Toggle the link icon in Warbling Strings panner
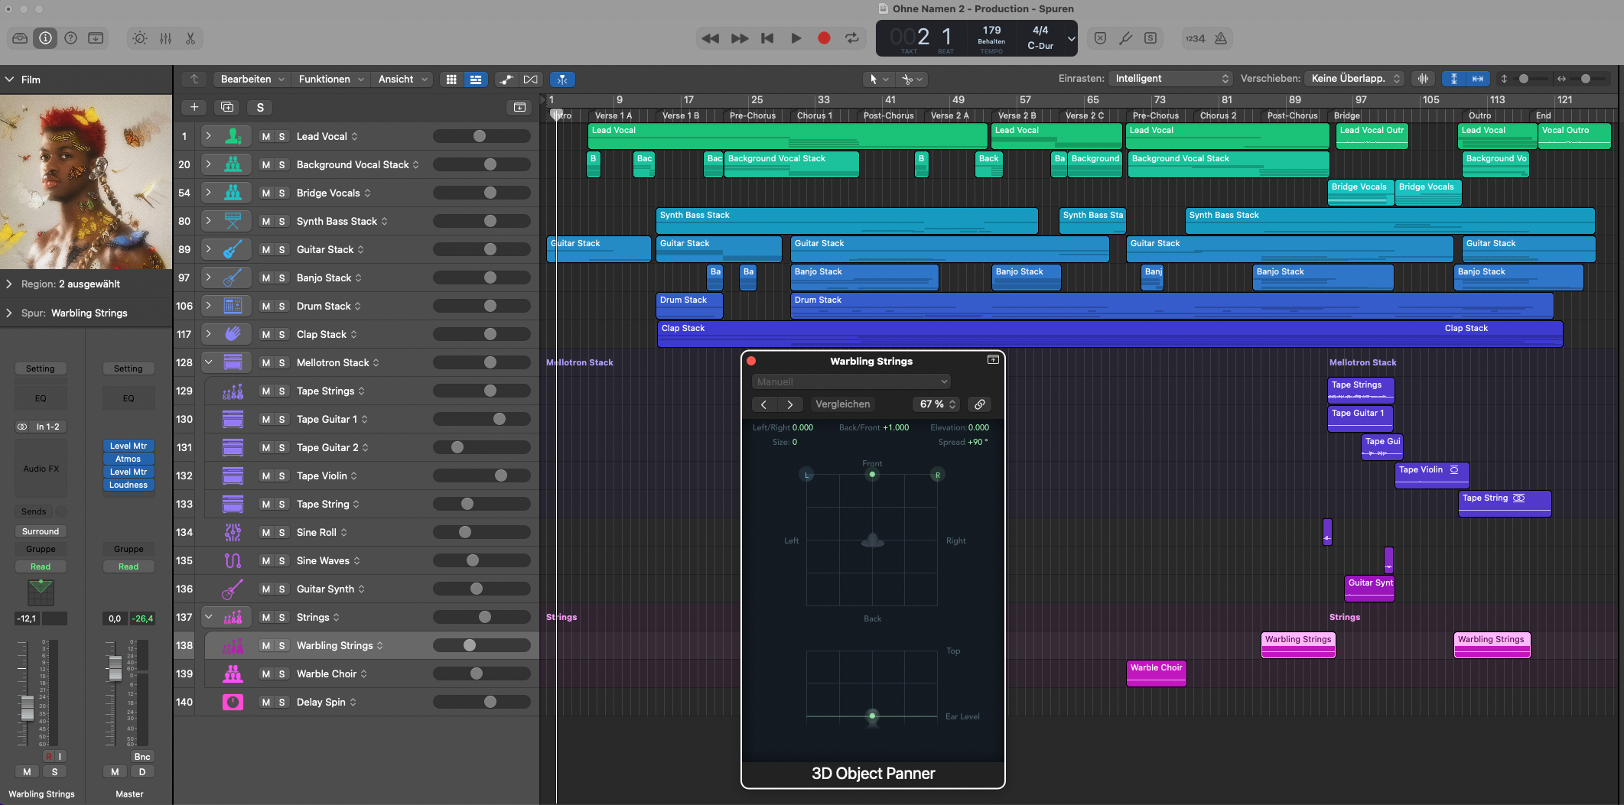Viewport: 1624px width, 805px height. click(979, 404)
